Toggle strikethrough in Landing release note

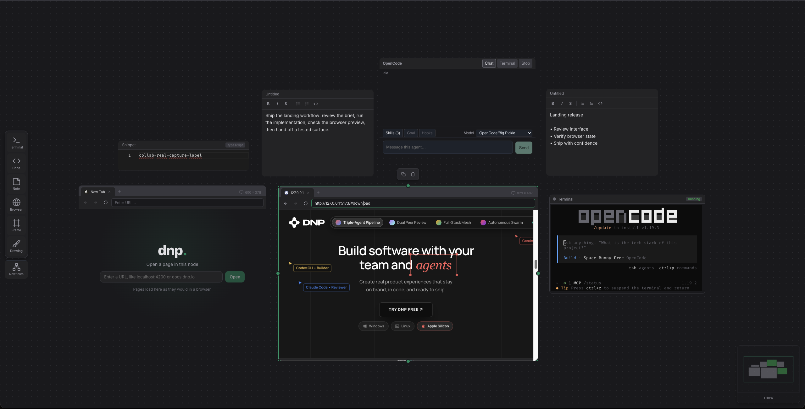point(570,103)
